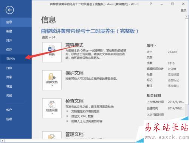Screen dimensions: 189x143
Task: Click the 兼容模式 heading
Action: point(74,45)
